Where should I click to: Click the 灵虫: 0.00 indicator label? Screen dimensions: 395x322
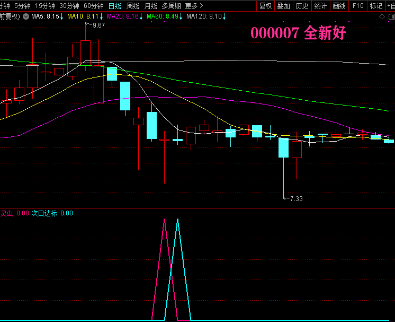(x=15, y=213)
